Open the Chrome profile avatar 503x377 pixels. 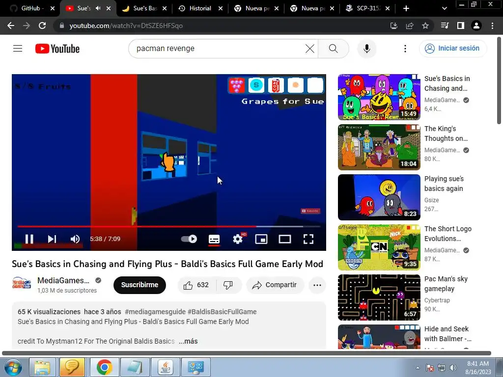(x=476, y=26)
